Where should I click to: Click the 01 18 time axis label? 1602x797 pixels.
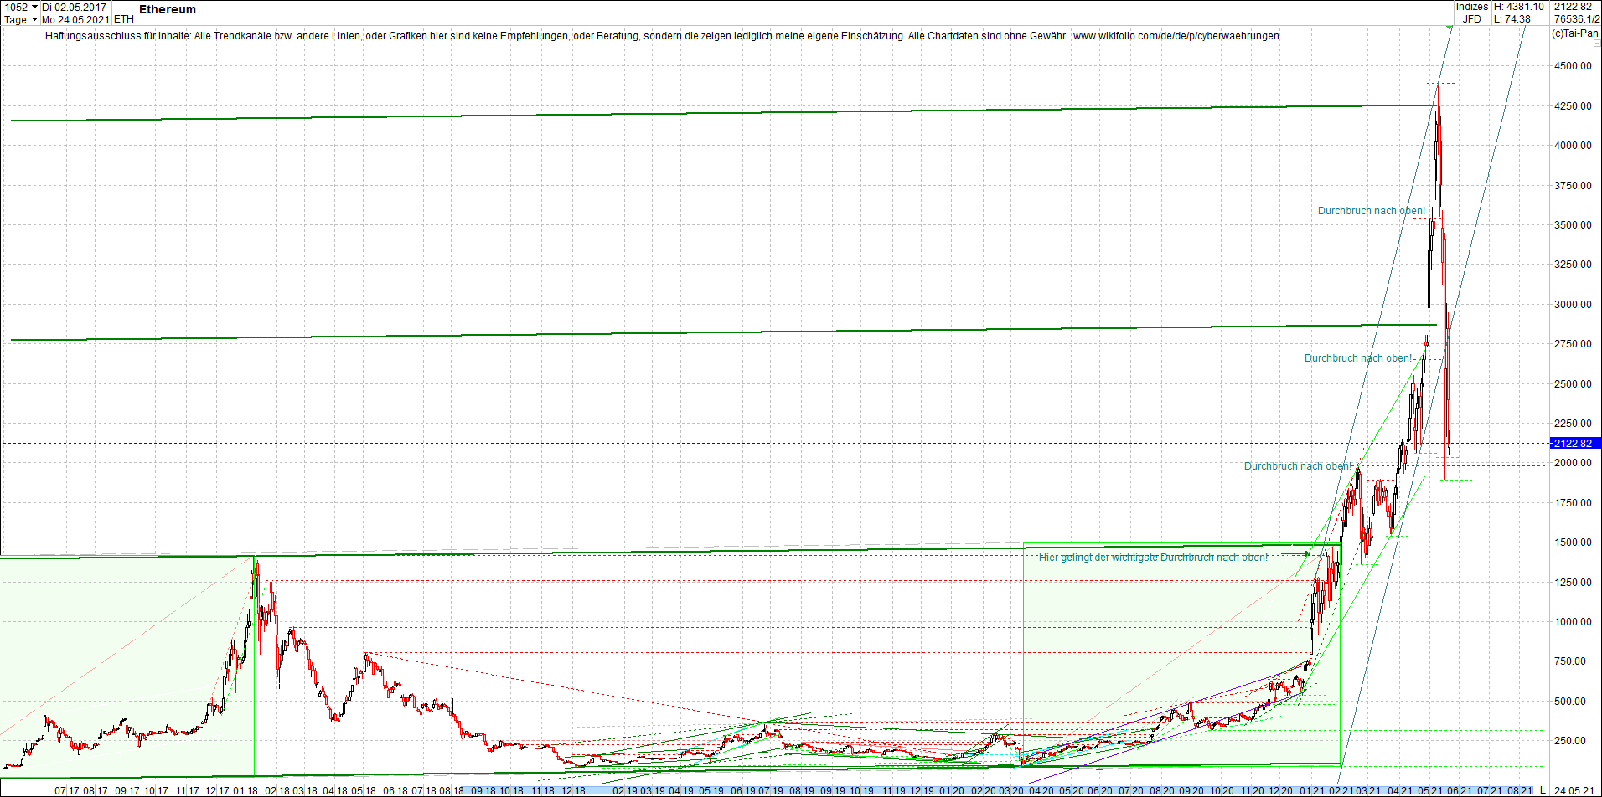tap(245, 790)
